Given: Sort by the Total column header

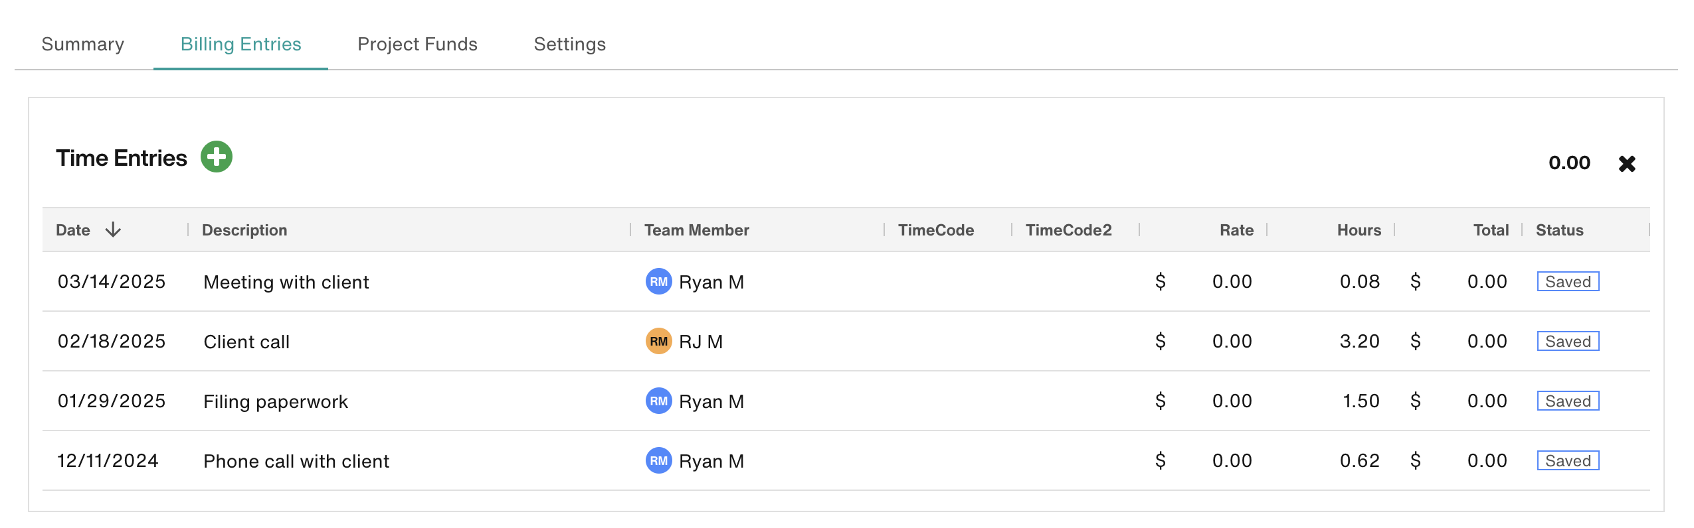Looking at the screenshot, I should [1491, 230].
